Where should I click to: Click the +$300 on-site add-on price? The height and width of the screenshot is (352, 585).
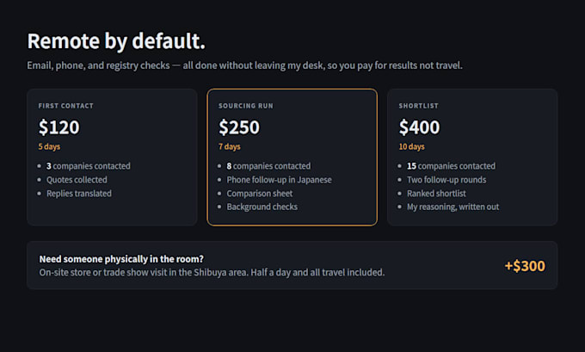(x=525, y=266)
